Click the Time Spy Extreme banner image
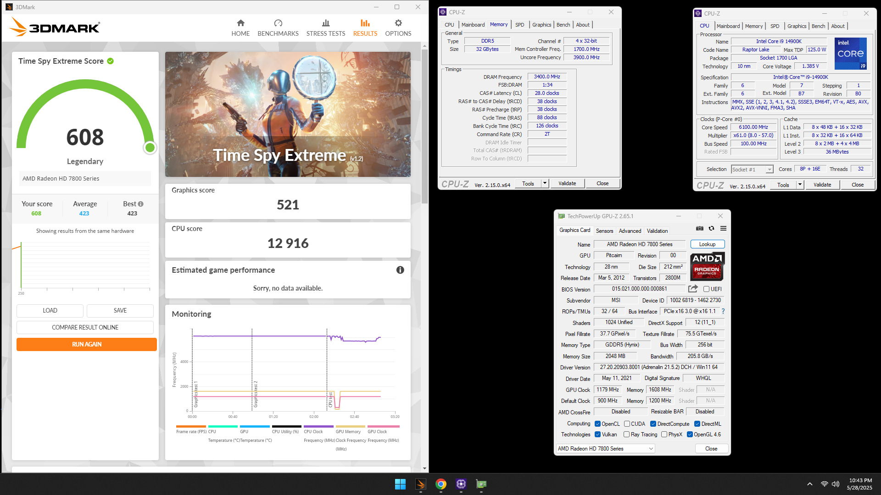881x495 pixels. 288,114
